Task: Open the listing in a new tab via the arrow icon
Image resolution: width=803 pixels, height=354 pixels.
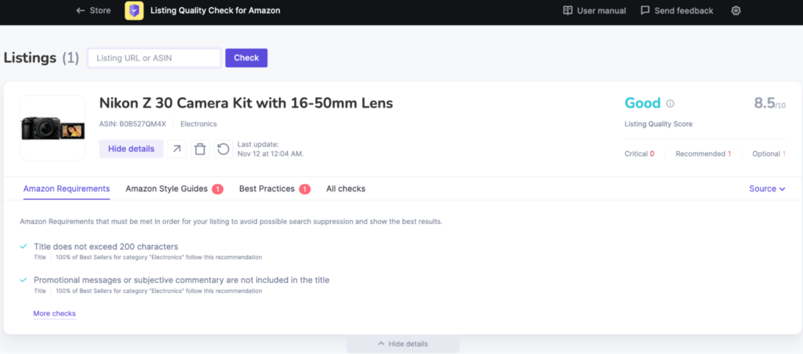Action: [176, 149]
